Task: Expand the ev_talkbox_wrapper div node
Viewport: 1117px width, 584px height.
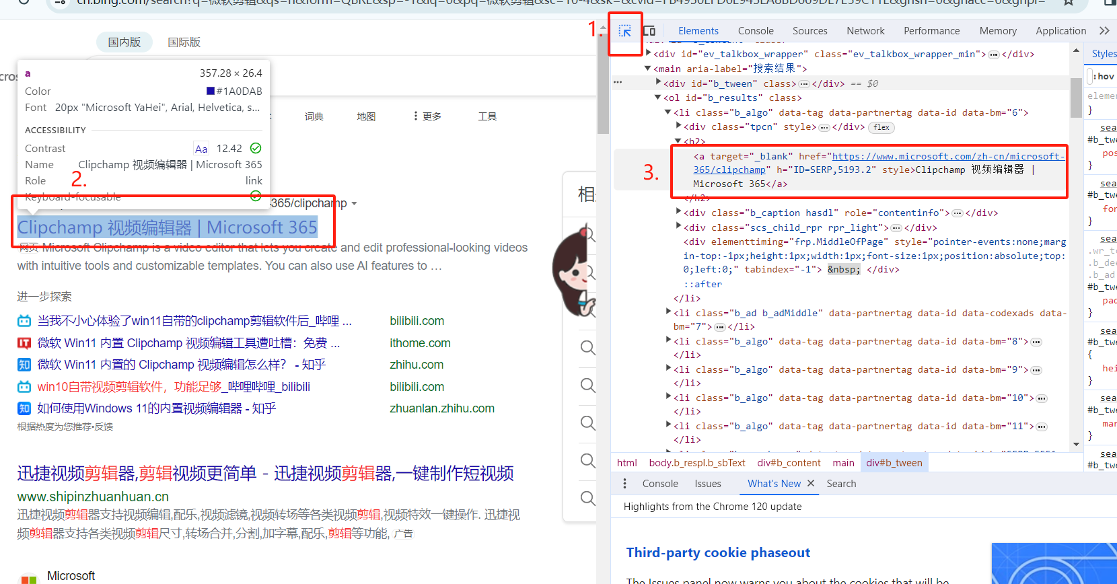Action: point(649,53)
